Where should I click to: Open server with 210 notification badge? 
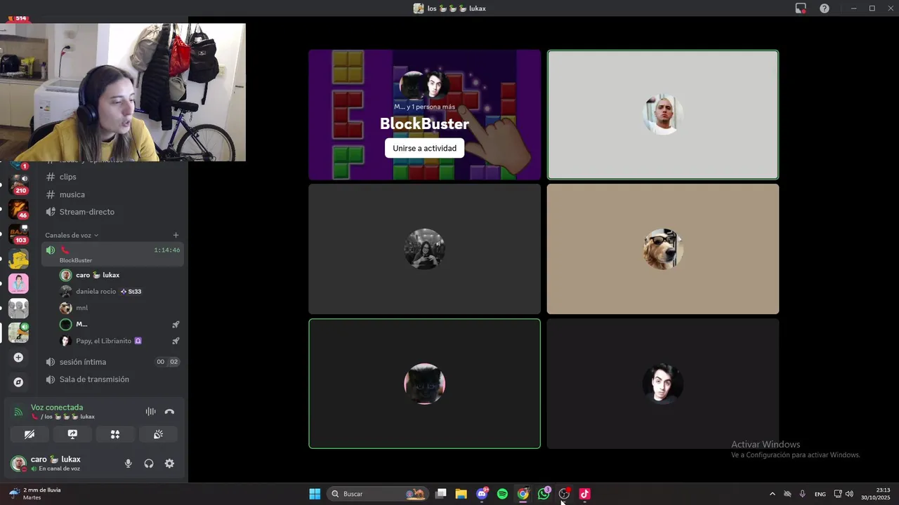[18, 185]
